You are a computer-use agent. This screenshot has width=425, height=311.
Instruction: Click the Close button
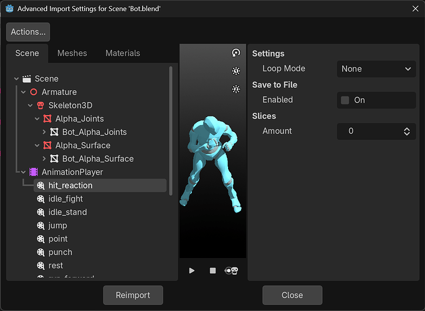coord(292,295)
